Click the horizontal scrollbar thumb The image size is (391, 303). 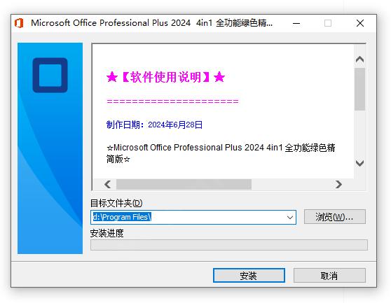click(x=184, y=185)
